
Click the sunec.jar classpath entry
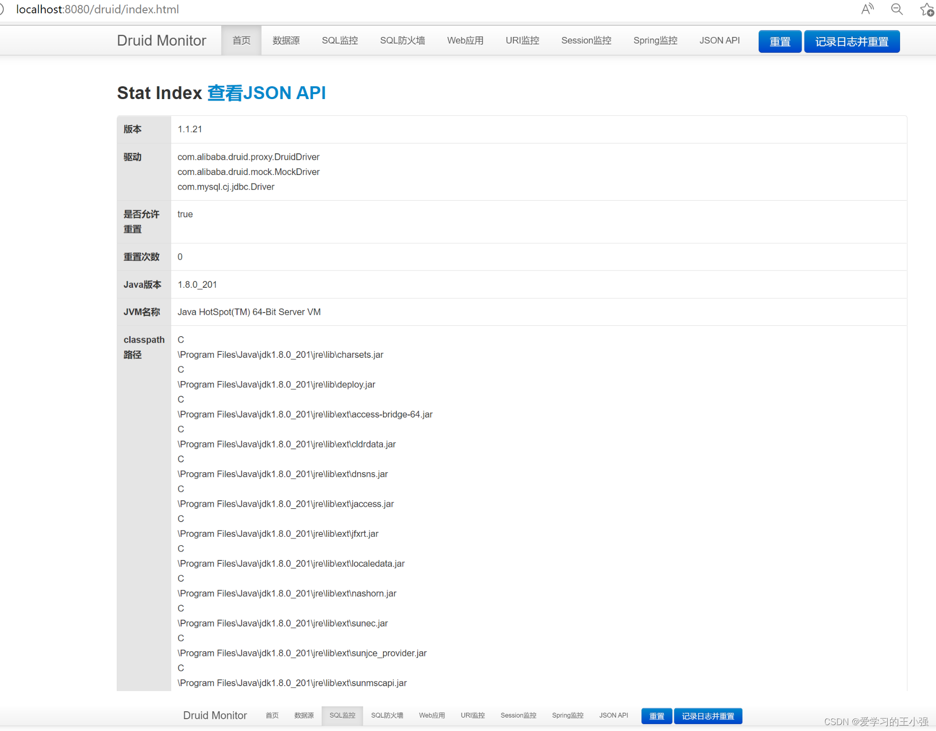pyautogui.click(x=283, y=623)
